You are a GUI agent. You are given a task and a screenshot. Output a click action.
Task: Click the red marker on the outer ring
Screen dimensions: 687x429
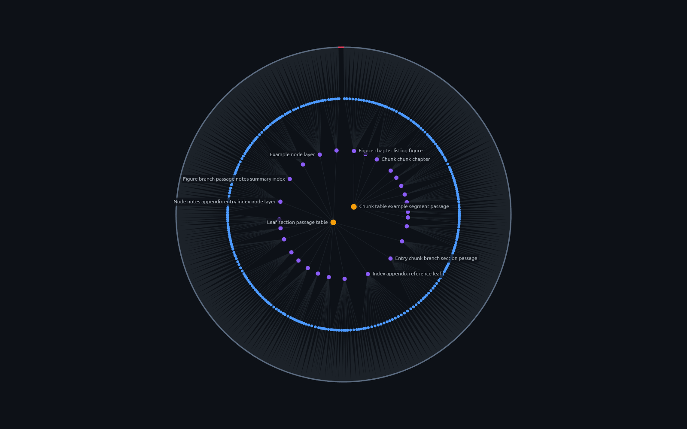[x=340, y=47]
